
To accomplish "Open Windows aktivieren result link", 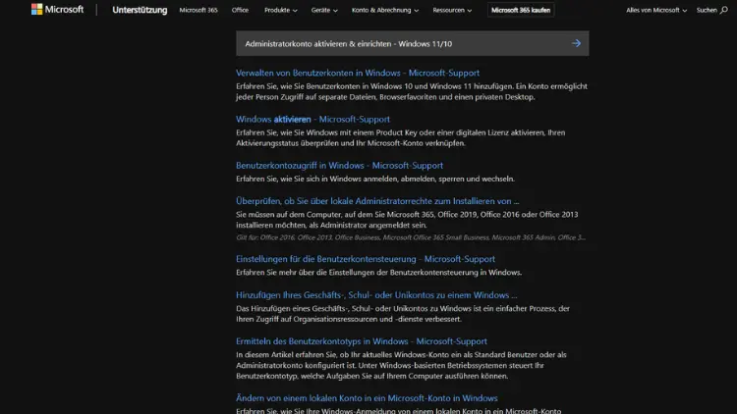I will click(x=312, y=120).
